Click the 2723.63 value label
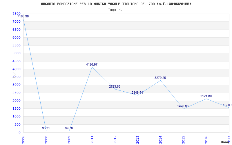The width and height of the screenshot is (232, 145). point(115,86)
